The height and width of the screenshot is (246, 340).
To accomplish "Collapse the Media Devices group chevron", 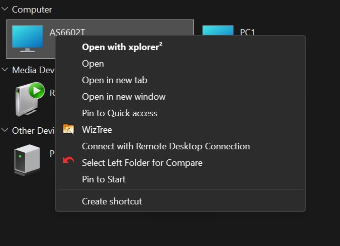I will tap(5, 70).
